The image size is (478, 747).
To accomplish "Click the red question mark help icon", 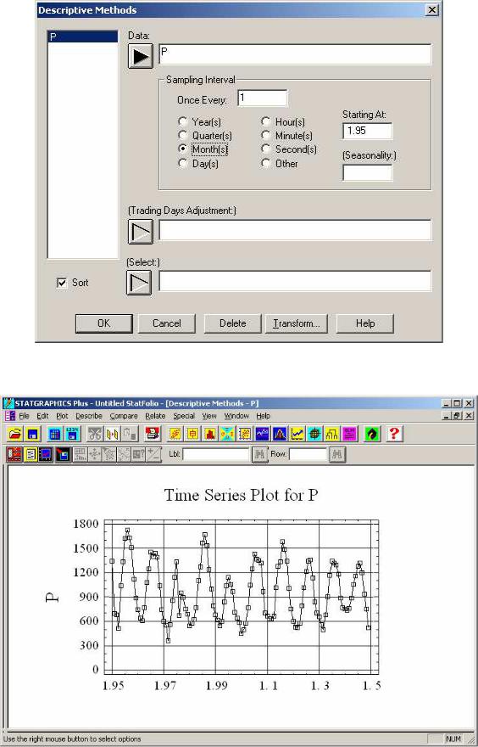I will point(395,434).
